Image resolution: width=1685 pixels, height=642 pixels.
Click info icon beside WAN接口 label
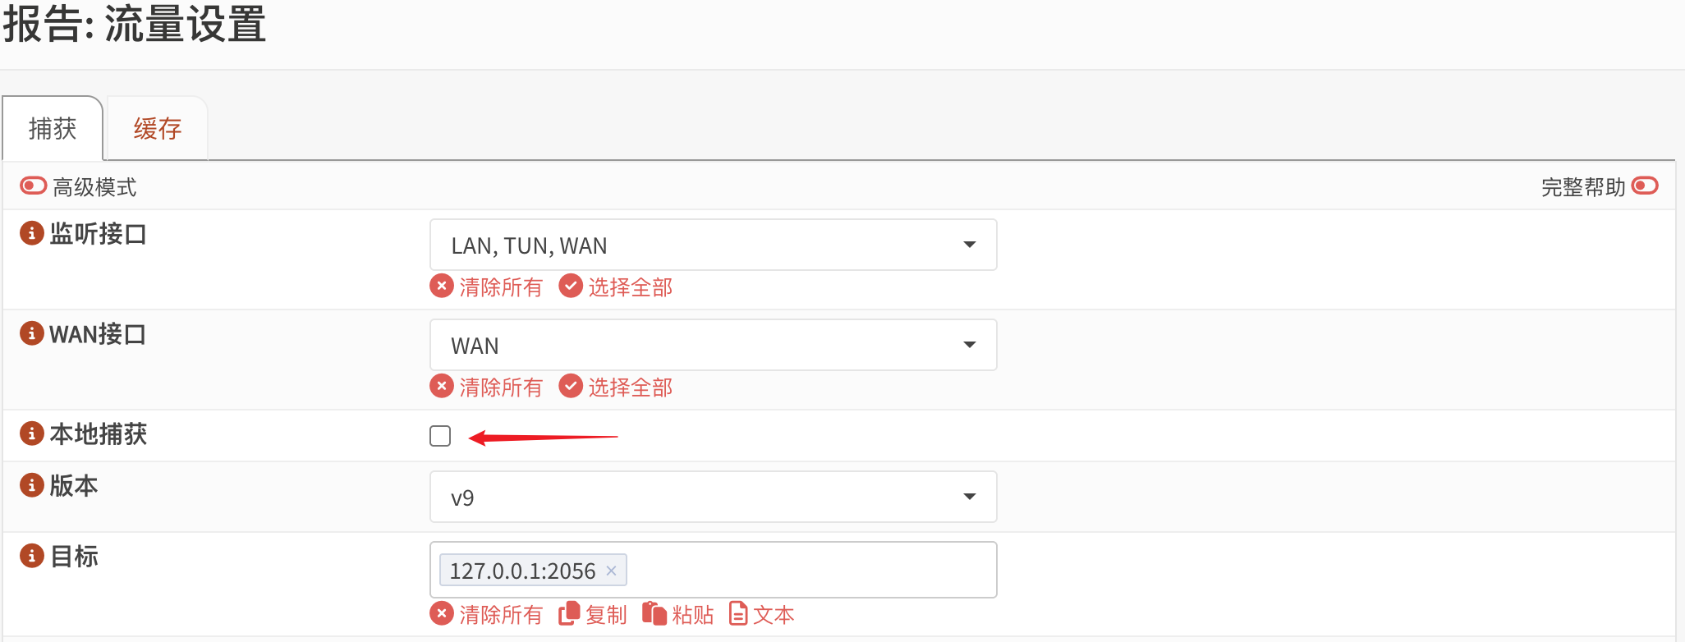[x=31, y=334]
